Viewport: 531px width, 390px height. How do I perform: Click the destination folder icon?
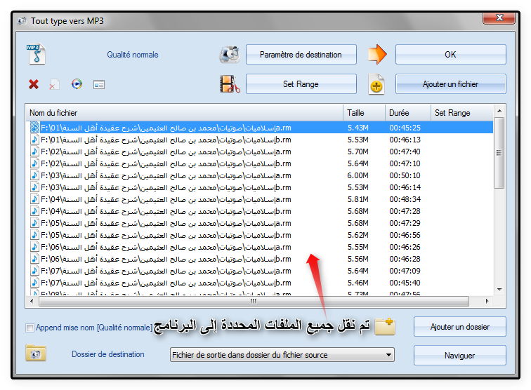pyautogui.click(x=35, y=353)
